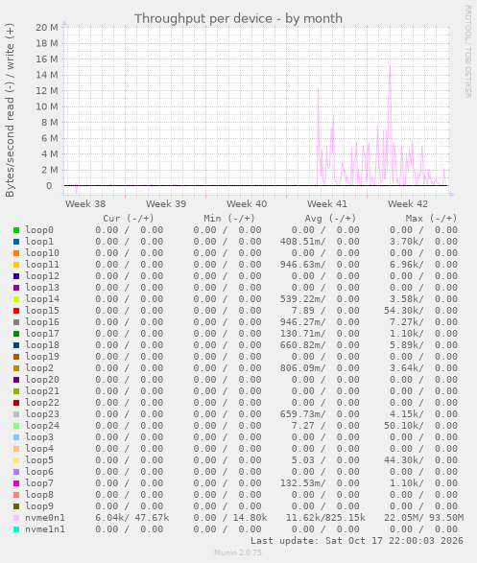This screenshot has height=563, width=477.
Task: Click the loop11 yellow legend swatch
Action: coord(16,265)
